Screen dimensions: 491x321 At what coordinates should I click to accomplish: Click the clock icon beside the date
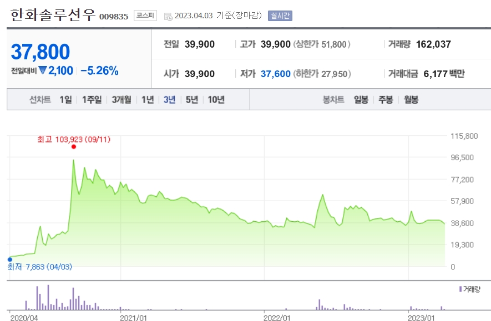coord(168,17)
